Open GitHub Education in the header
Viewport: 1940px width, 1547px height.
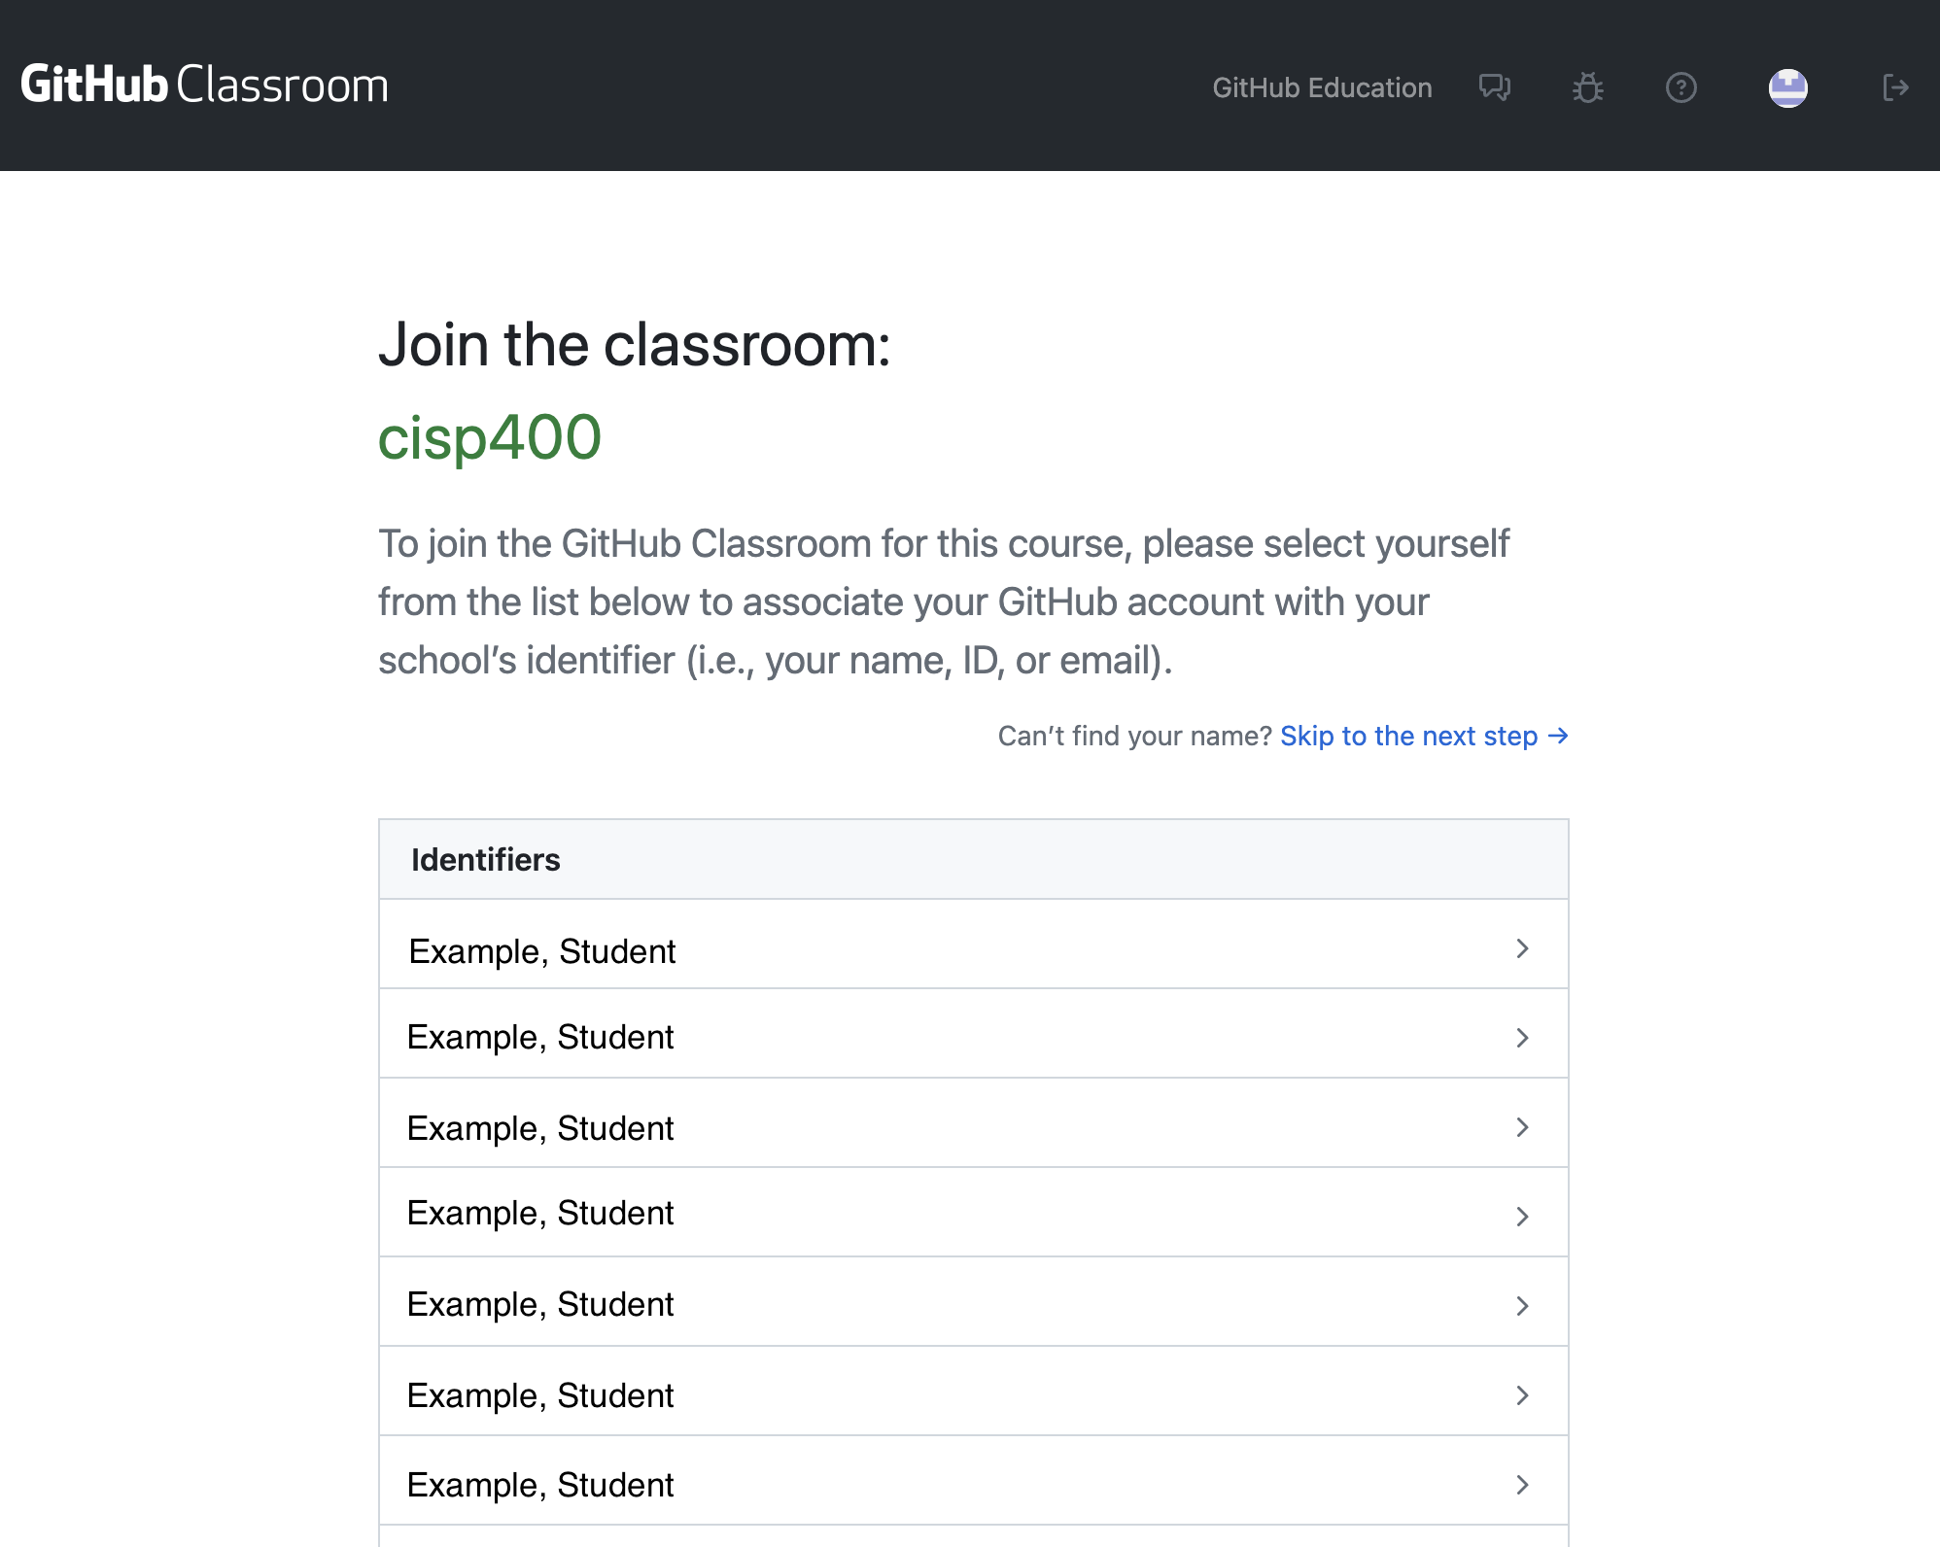tap(1322, 87)
